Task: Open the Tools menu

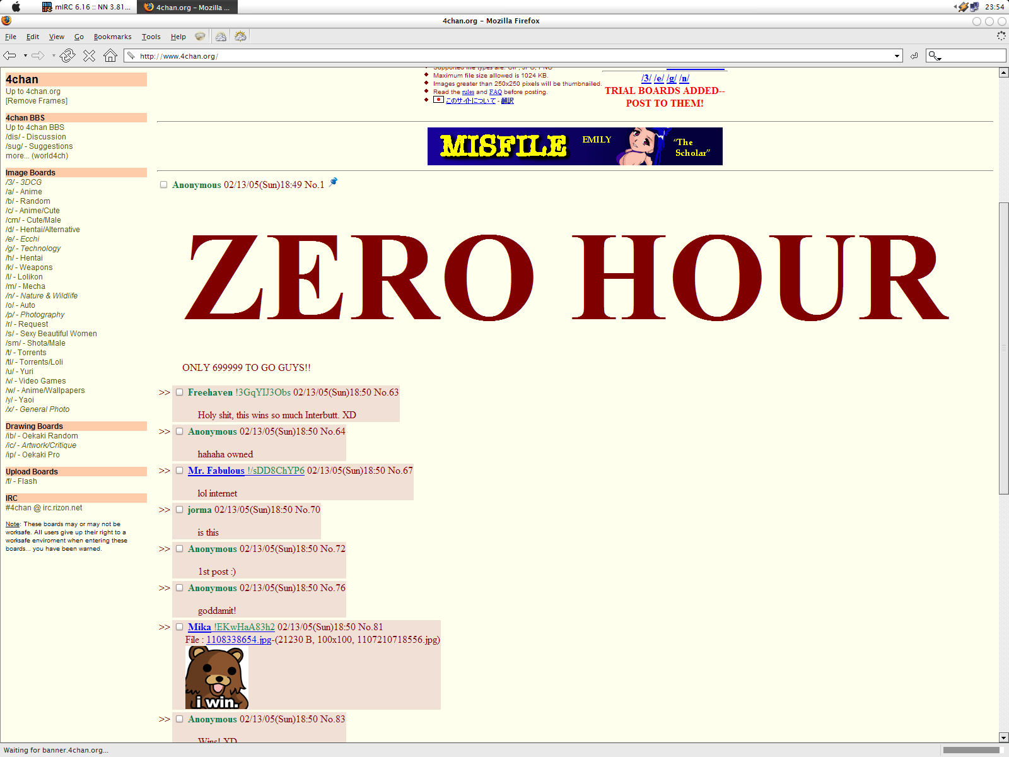Action: tap(151, 37)
